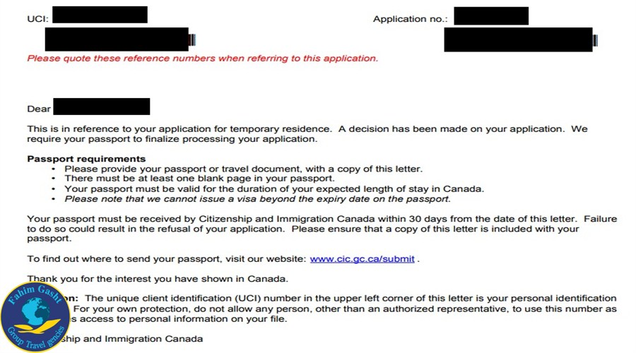The width and height of the screenshot is (636, 353).
Task: Click the redacted box beside Application no.
Action: (491, 16)
